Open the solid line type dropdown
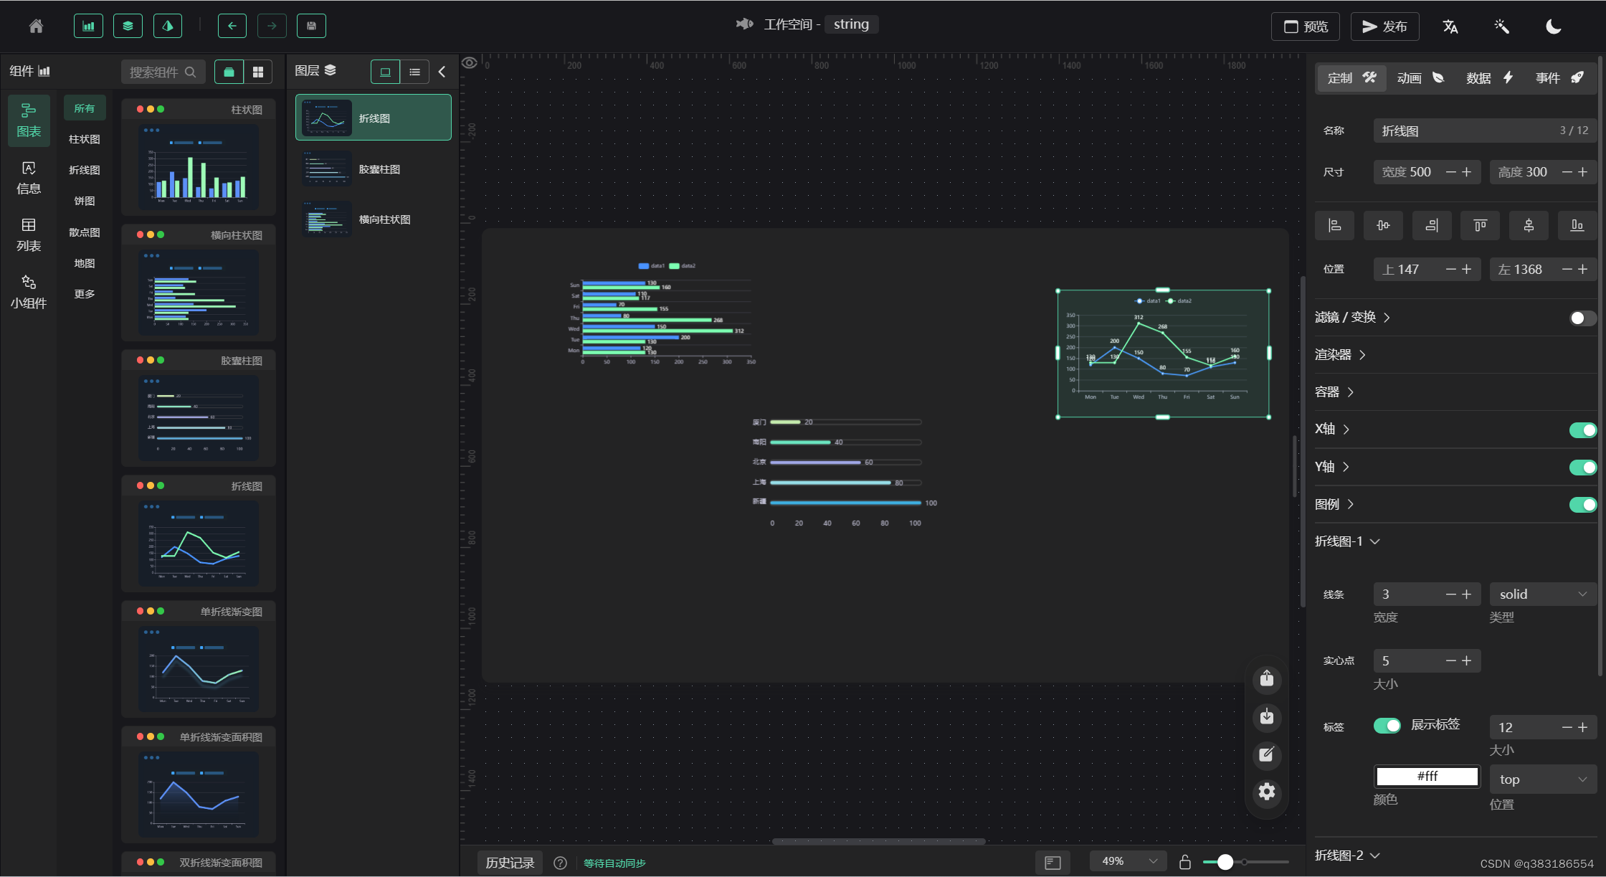1606x877 pixels. 1543,594
